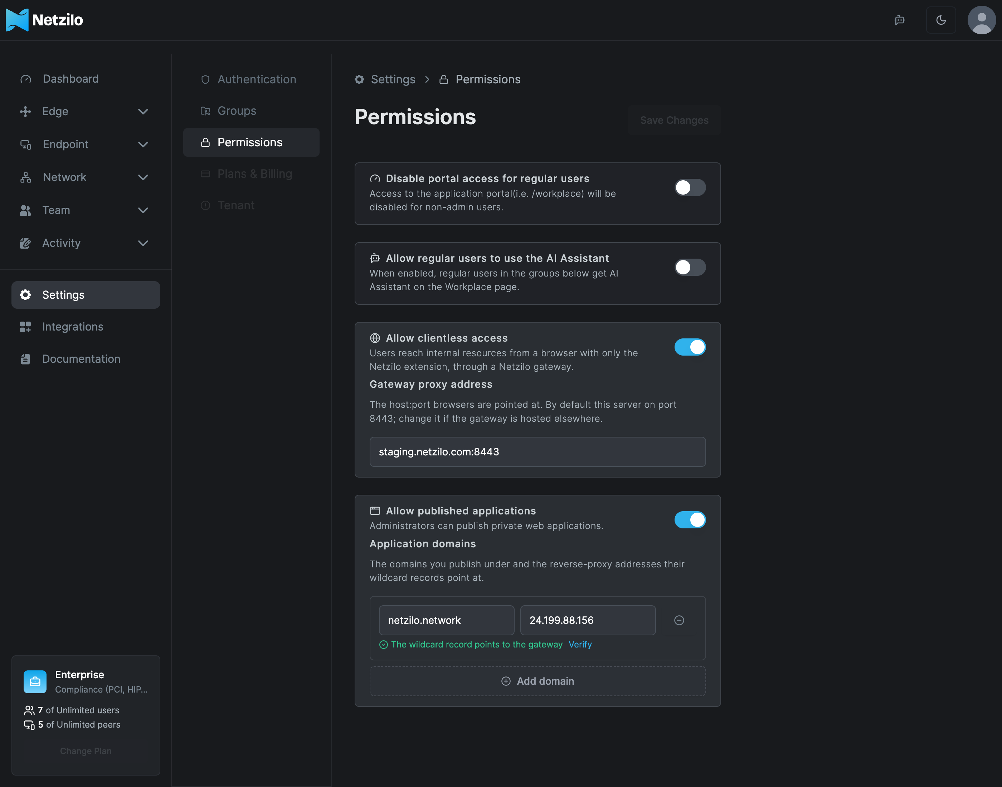
Task: Expand the Edge menu chevron
Action: point(144,112)
